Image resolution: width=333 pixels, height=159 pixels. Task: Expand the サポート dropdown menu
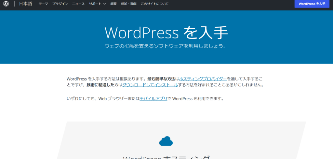(97, 4)
